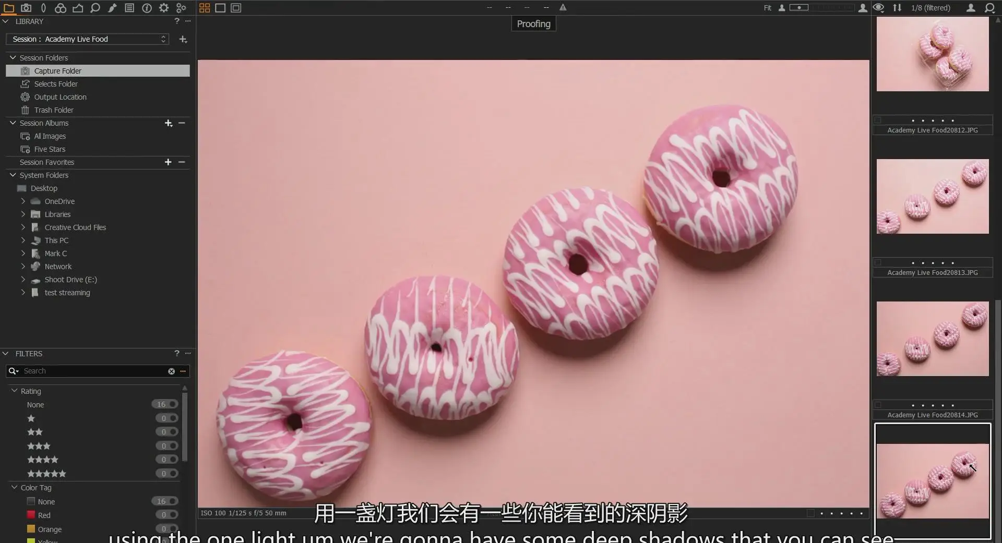Screen dimensions: 1002x543
Task: Open the Color tool tab with three circles
Action: coord(61,8)
